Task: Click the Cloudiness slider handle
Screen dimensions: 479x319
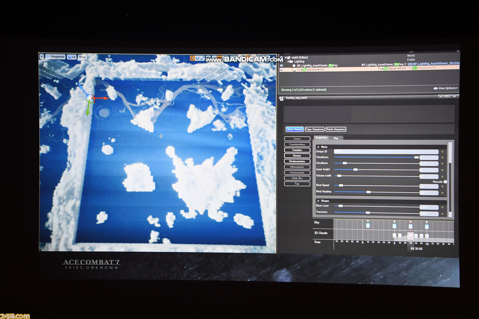Action: coord(416,157)
